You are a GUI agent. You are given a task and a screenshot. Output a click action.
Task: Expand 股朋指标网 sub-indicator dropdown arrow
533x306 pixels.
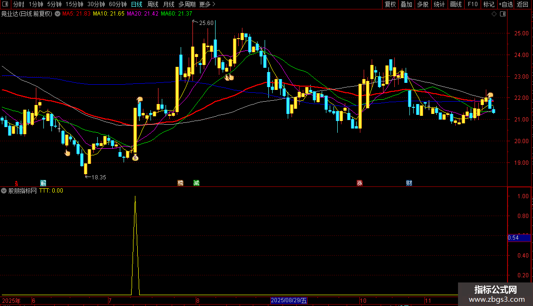pyautogui.click(x=4, y=191)
